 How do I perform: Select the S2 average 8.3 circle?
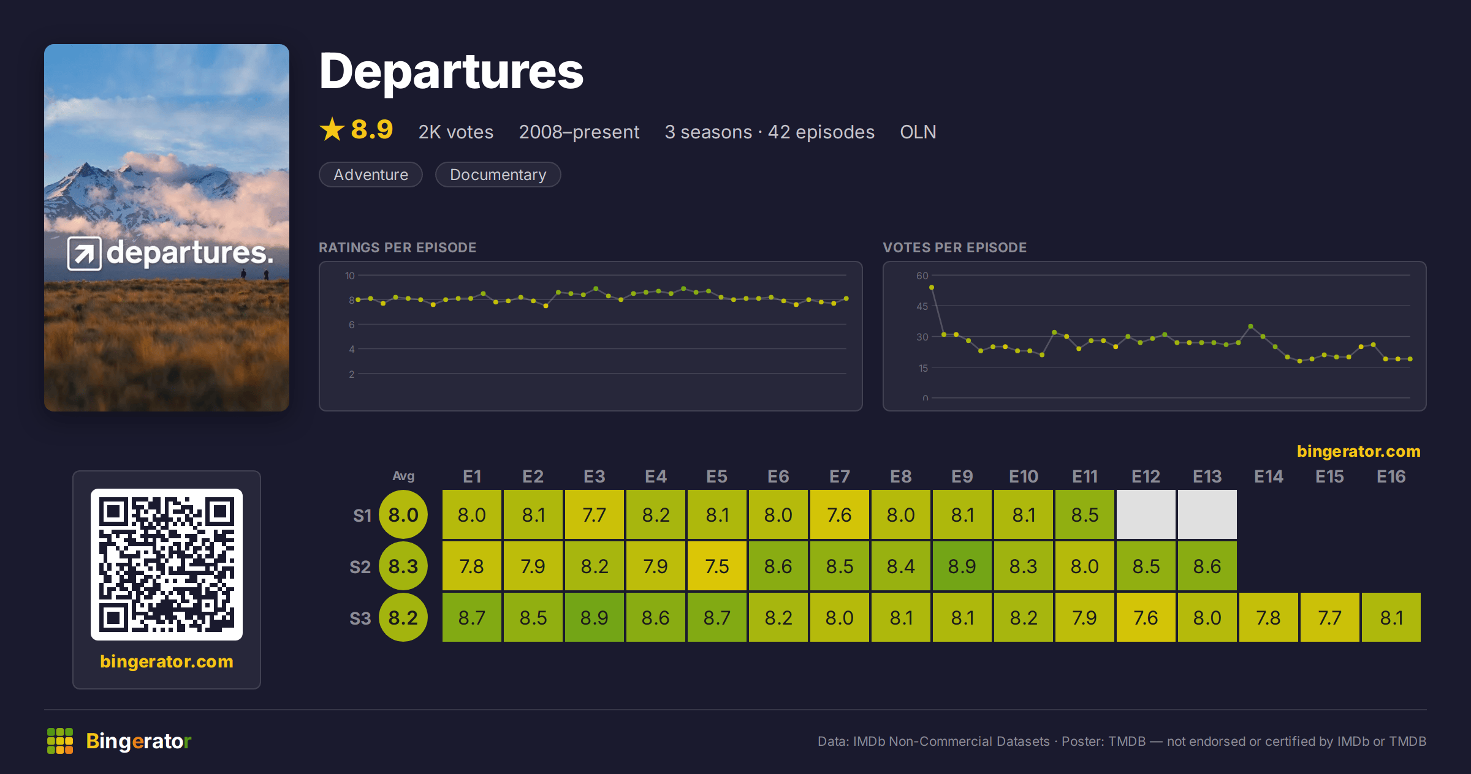click(403, 566)
